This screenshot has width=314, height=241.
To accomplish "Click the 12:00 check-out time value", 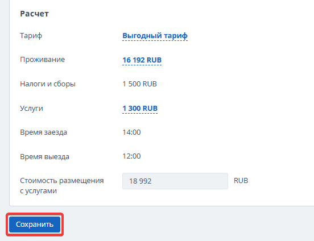I will pyautogui.click(x=131, y=156).
